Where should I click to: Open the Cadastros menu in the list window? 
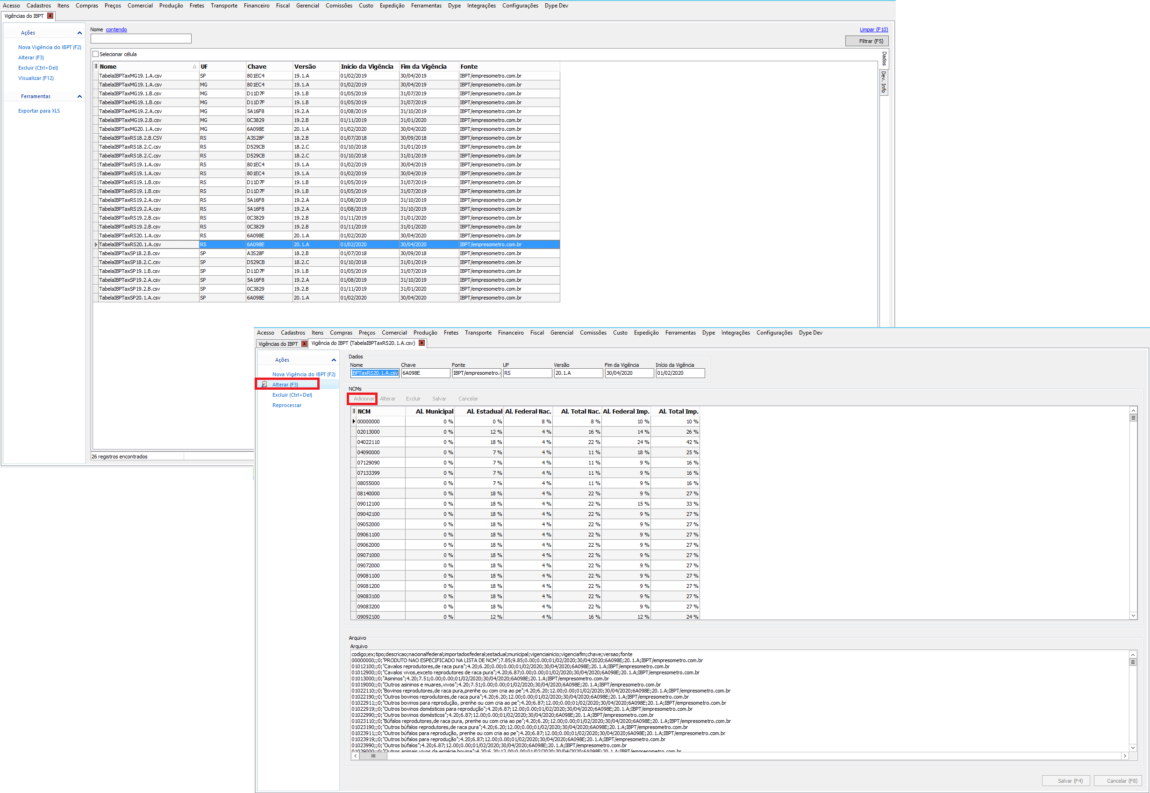[x=39, y=6]
